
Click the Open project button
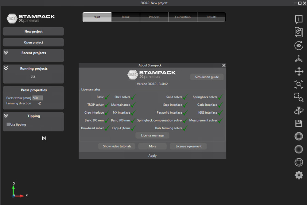(33, 42)
